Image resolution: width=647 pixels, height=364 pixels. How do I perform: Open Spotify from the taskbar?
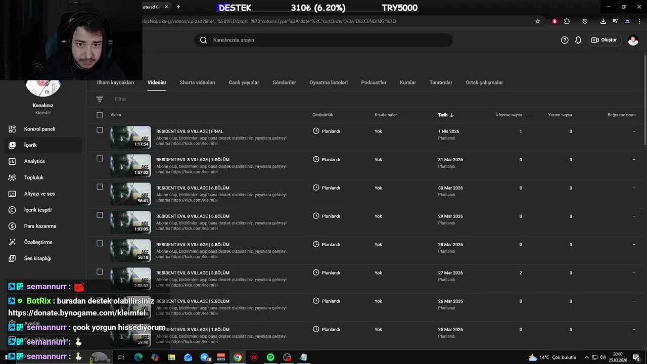(x=270, y=357)
